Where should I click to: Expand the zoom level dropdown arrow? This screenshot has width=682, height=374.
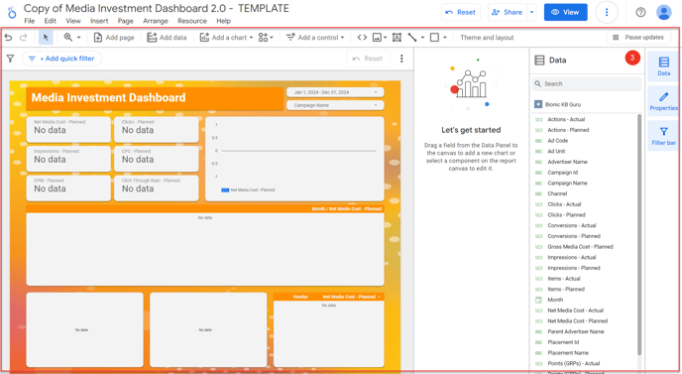click(x=78, y=38)
